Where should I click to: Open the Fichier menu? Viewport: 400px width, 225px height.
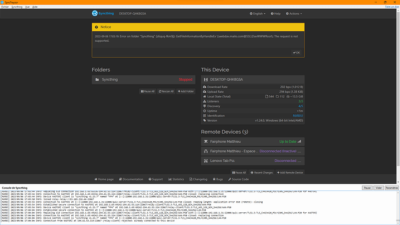click(5, 7)
